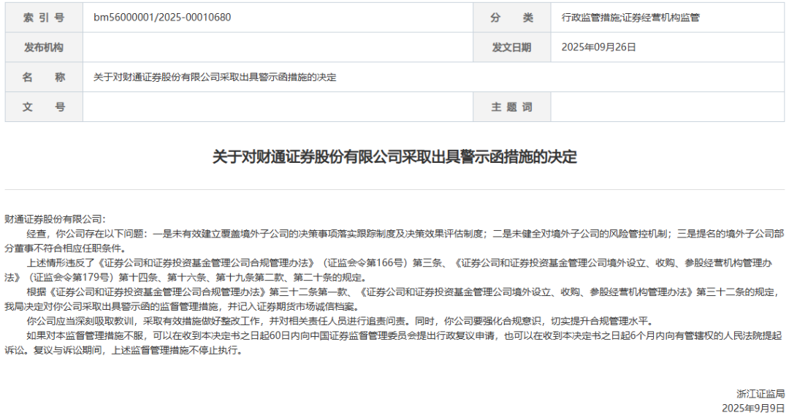Click the 发布机构 label cell
Viewport: 789px width, 418px height.
tap(44, 47)
